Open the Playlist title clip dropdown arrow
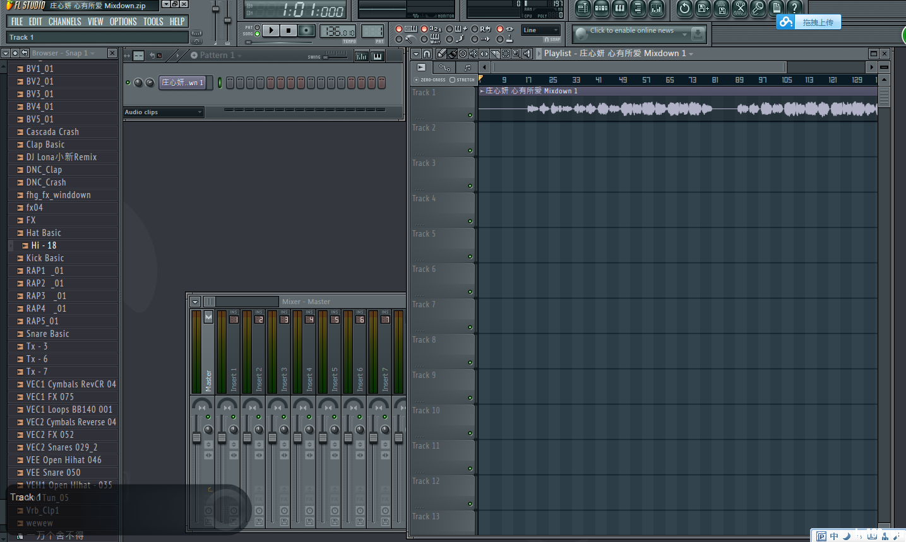The image size is (906, 542). pyautogui.click(x=691, y=54)
